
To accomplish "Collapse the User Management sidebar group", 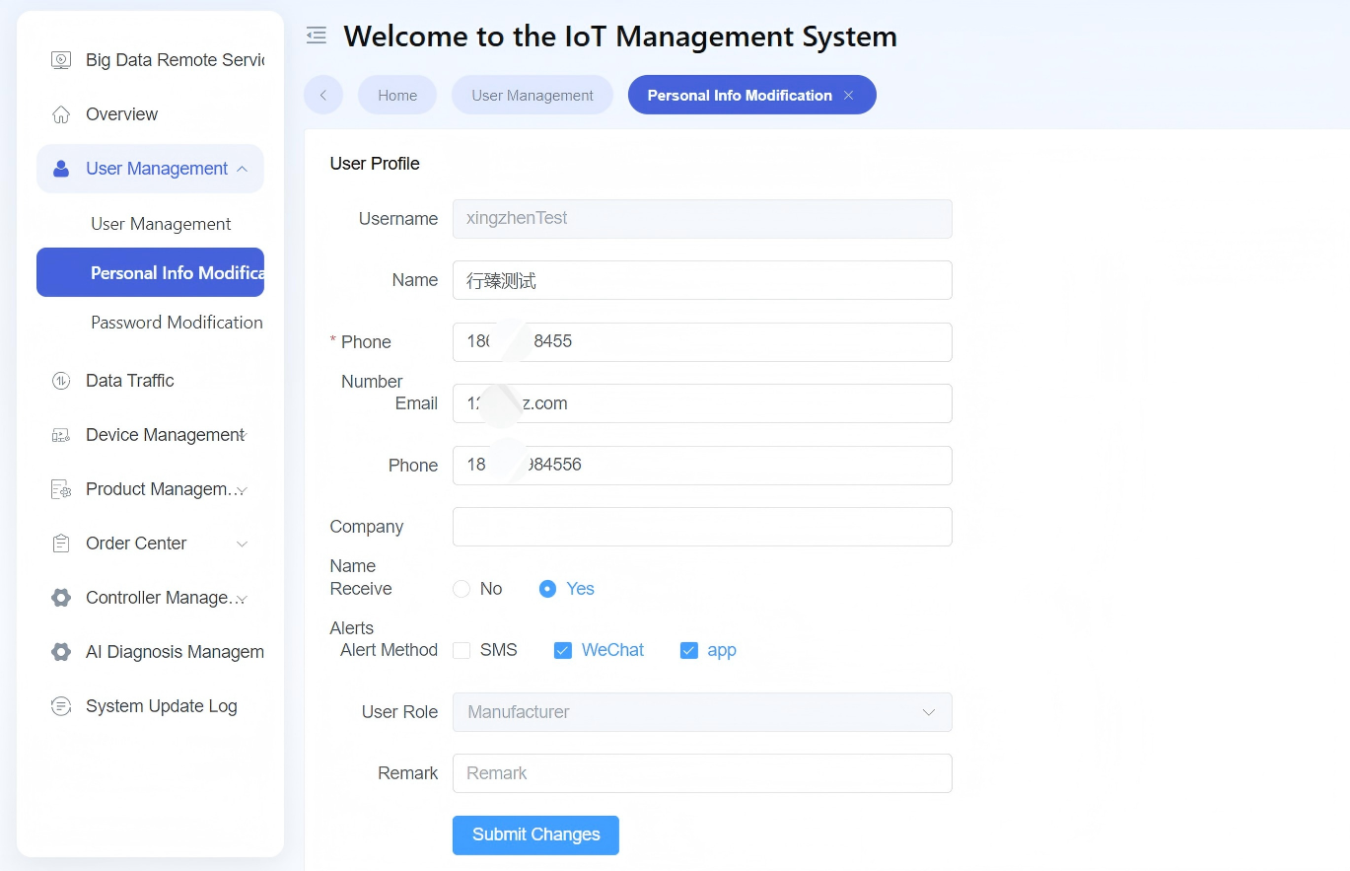I will (x=242, y=169).
